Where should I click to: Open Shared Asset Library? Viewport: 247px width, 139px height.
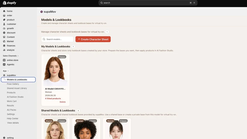coord(17,88)
